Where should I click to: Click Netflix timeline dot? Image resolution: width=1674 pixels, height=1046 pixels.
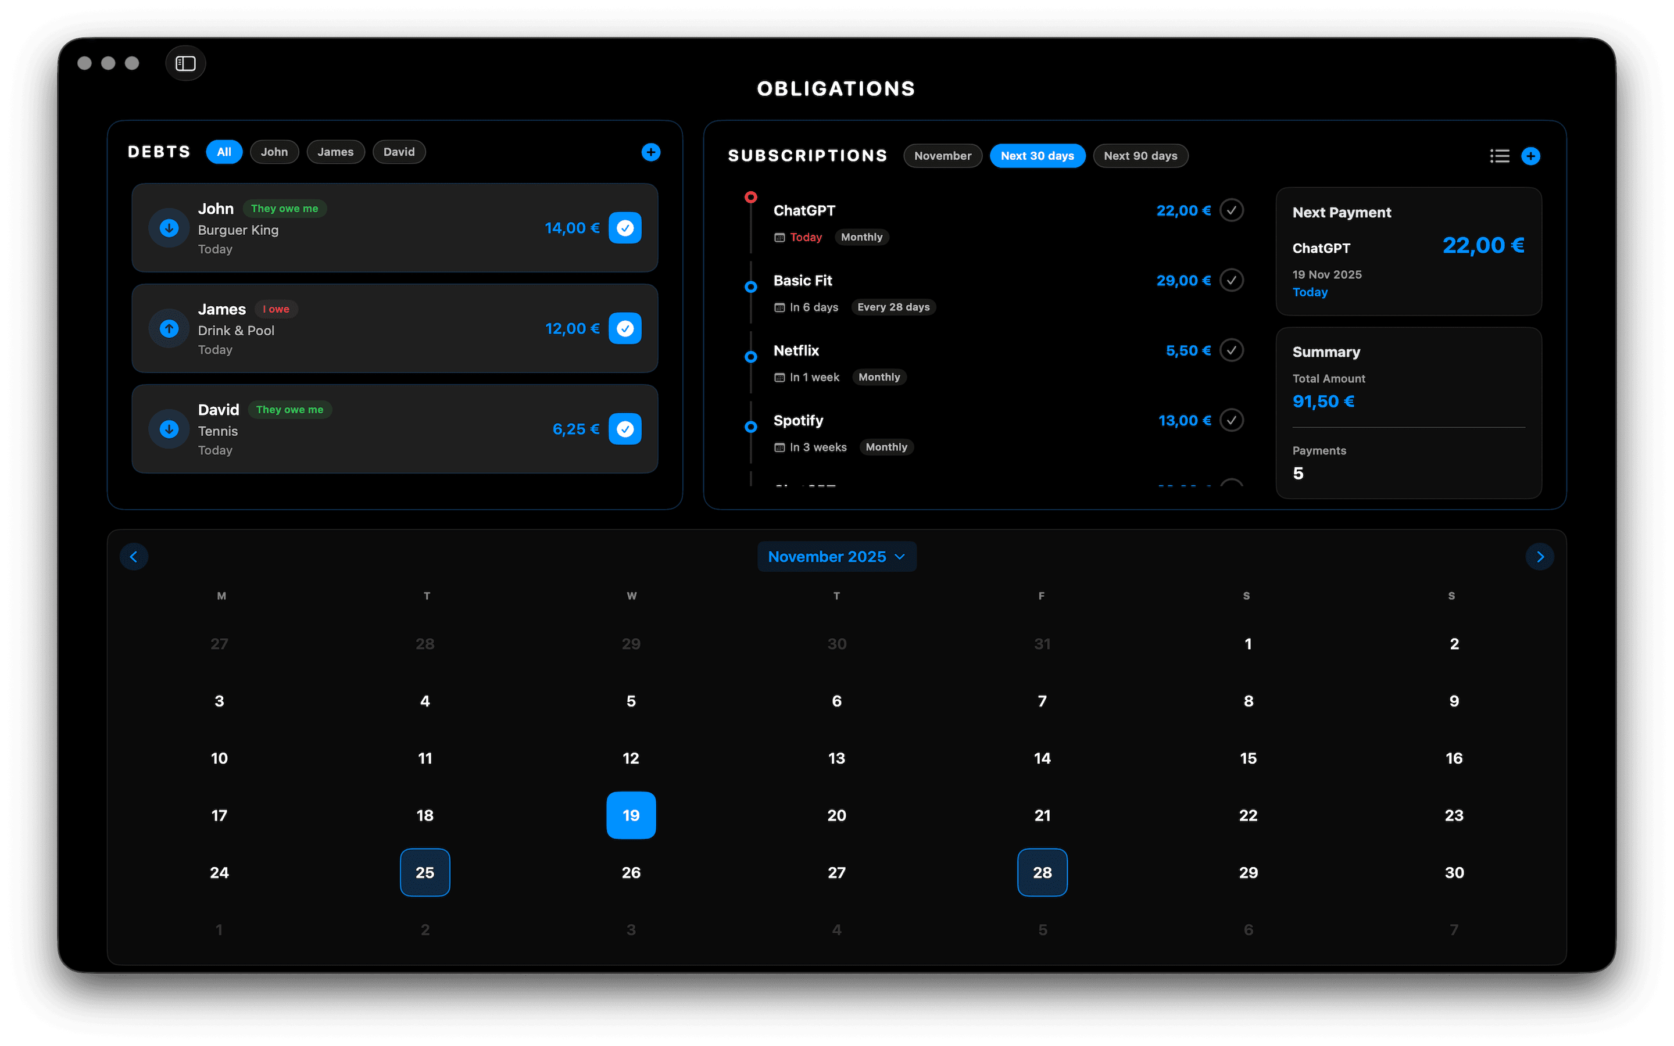tap(750, 357)
